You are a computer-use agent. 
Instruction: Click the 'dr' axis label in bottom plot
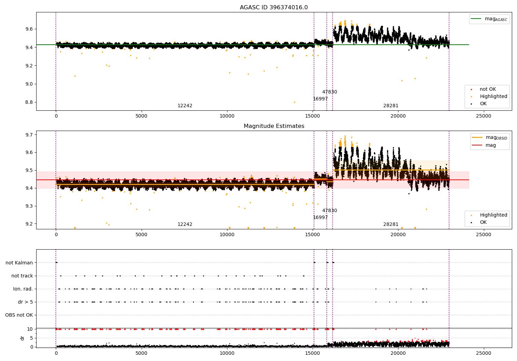coord(22,338)
